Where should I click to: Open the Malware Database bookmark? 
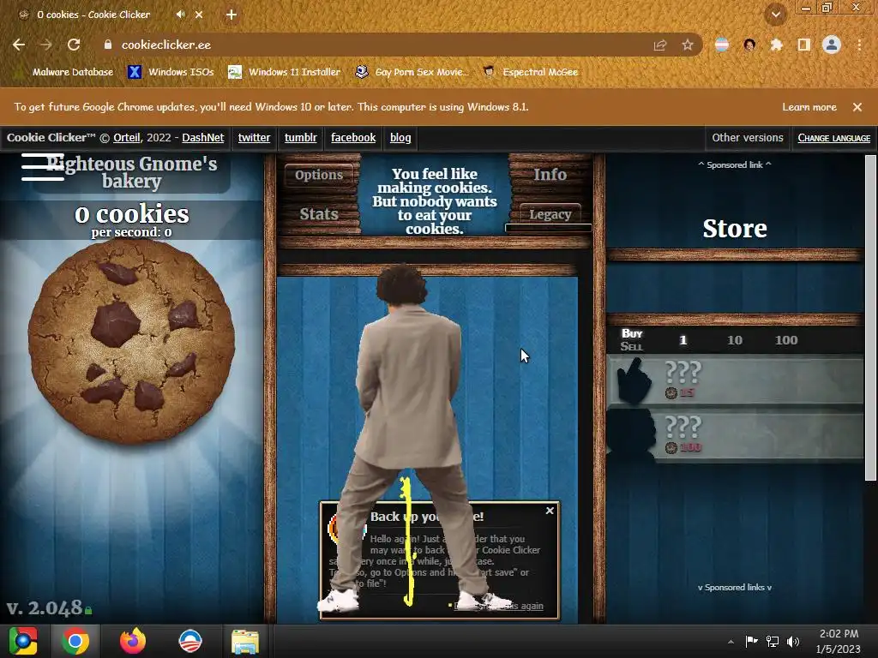pos(65,72)
